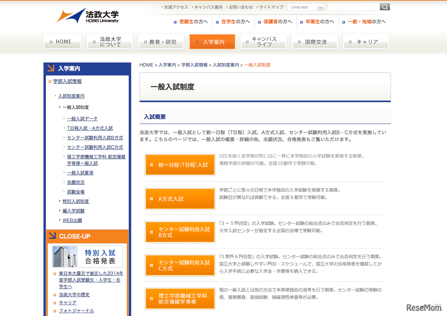This screenshot has width=447, height=316.
Task: Open 一般入試データ sidebar link
Action: (82, 119)
